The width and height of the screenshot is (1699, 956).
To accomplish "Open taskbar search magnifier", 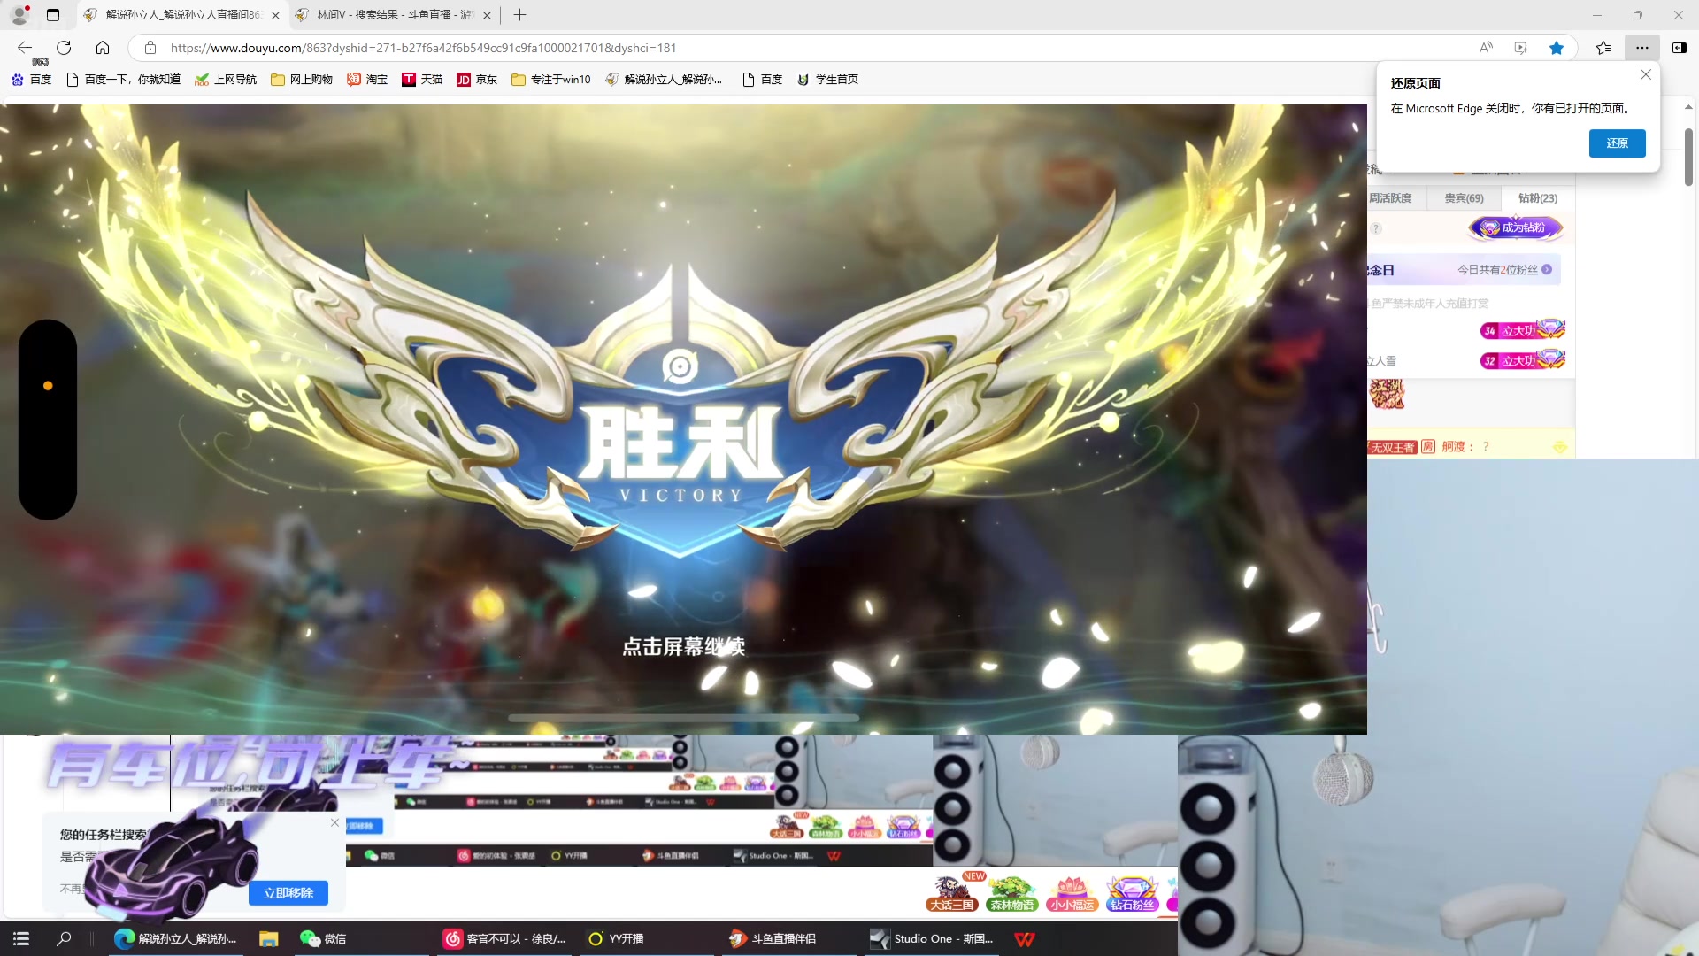I will [64, 939].
